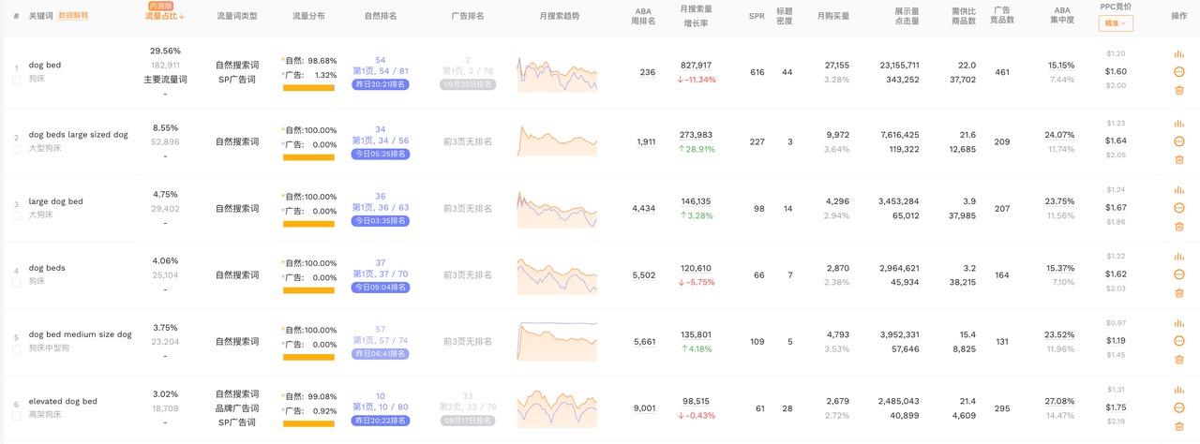Click natural rank link 第1页, 54 / 81
The image size is (1200, 444).
(x=380, y=71)
